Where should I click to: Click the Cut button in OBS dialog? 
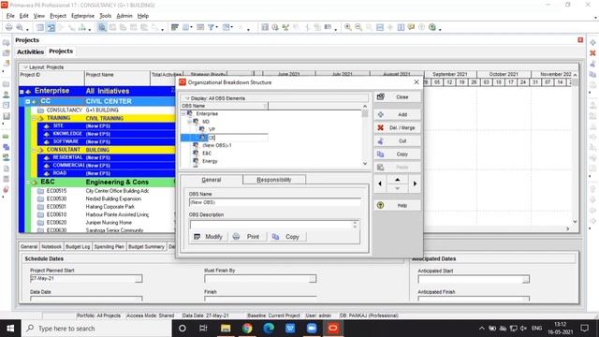397,141
